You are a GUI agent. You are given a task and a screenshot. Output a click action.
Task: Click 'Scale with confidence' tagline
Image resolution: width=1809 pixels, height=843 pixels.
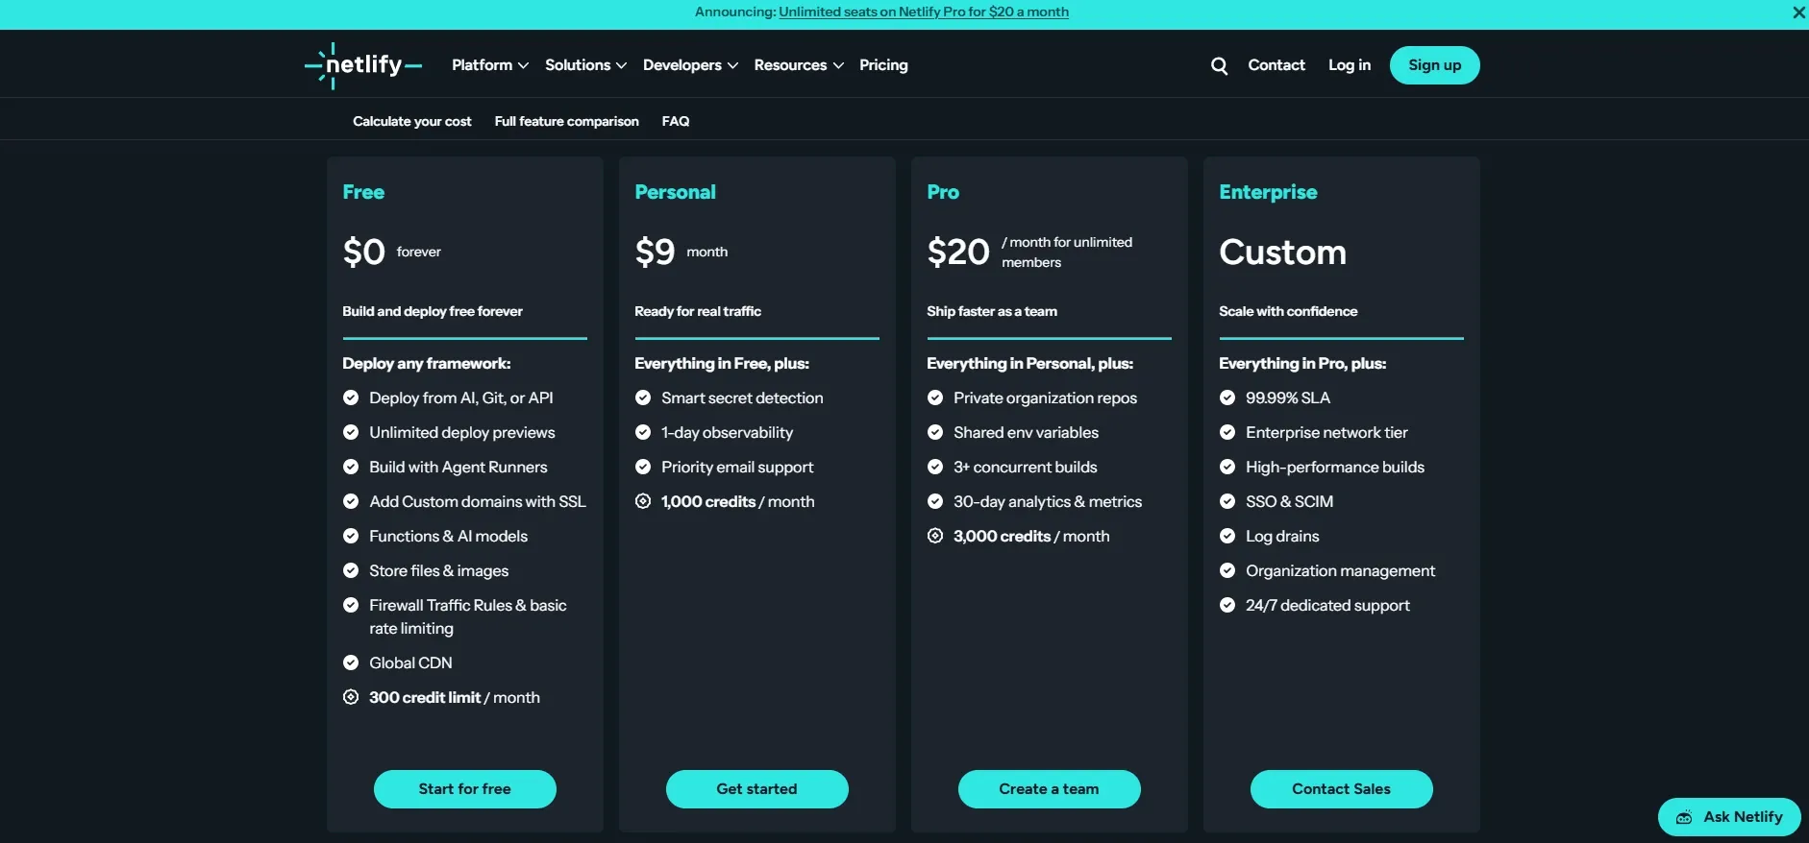pos(1288,311)
